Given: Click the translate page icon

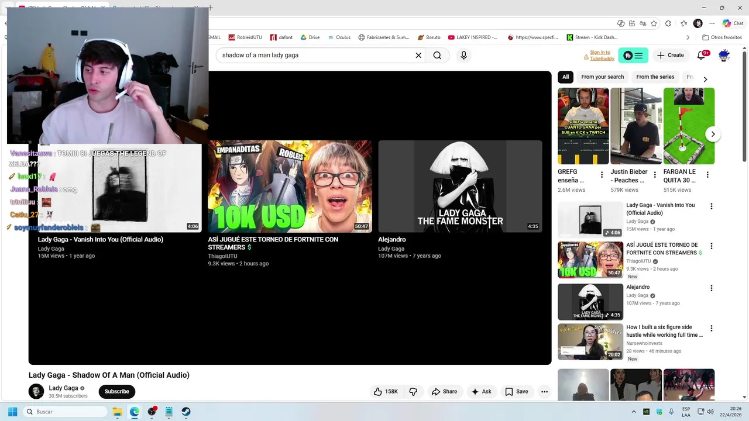Looking at the screenshot, I should point(643,23).
